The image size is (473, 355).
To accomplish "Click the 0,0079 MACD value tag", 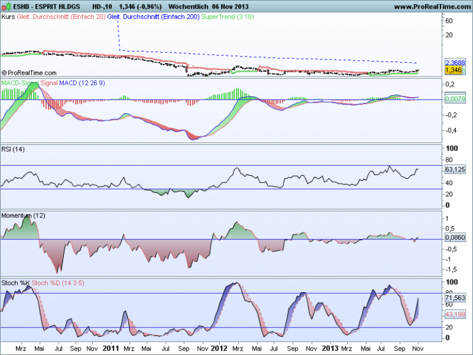I will (x=455, y=99).
